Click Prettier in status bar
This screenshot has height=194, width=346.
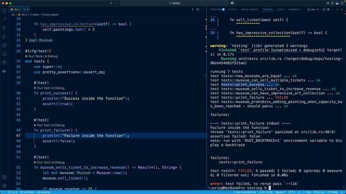332,192
